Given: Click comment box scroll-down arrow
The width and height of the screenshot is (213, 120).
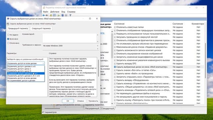Looking at the screenshot, I should [98, 41].
